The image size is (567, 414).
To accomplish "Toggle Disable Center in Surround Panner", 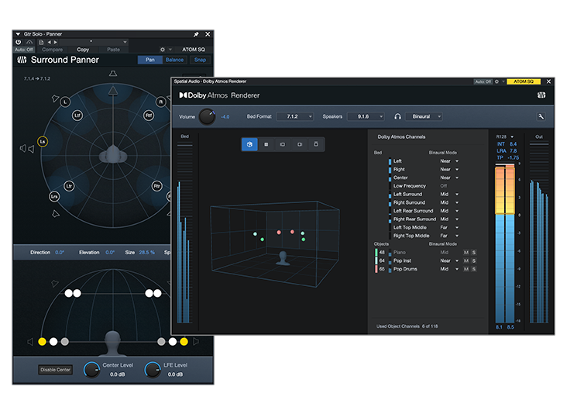I will tap(57, 370).
